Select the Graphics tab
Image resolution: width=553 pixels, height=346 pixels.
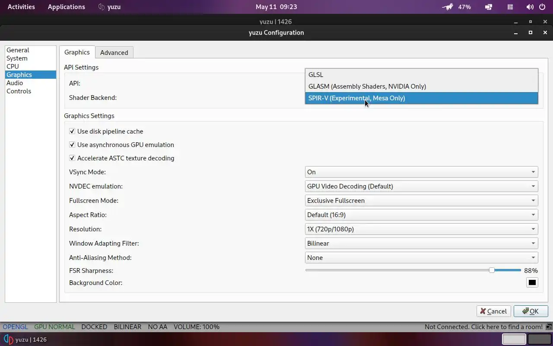click(77, 52)
